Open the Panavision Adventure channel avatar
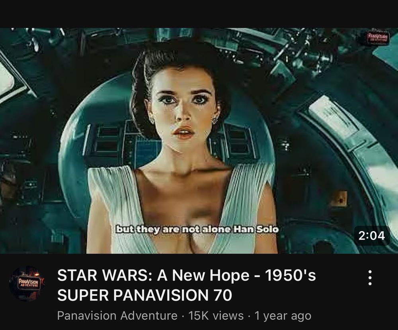This screenshot has width=398, height=330. tap(27, 283)
